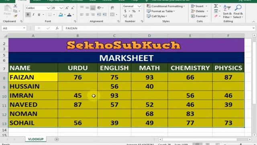Open Sort & Filter menu
257x145 pixels.
227,12
